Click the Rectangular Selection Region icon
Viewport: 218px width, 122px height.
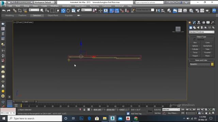(x=52, y=11)
